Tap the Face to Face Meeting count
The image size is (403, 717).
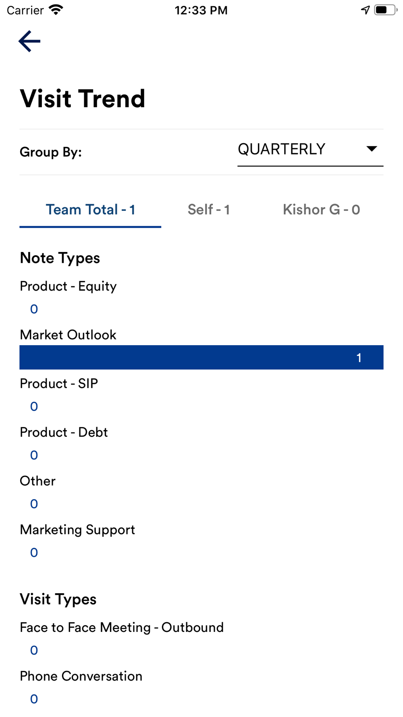pyautogui.click(x=34, y=650)
